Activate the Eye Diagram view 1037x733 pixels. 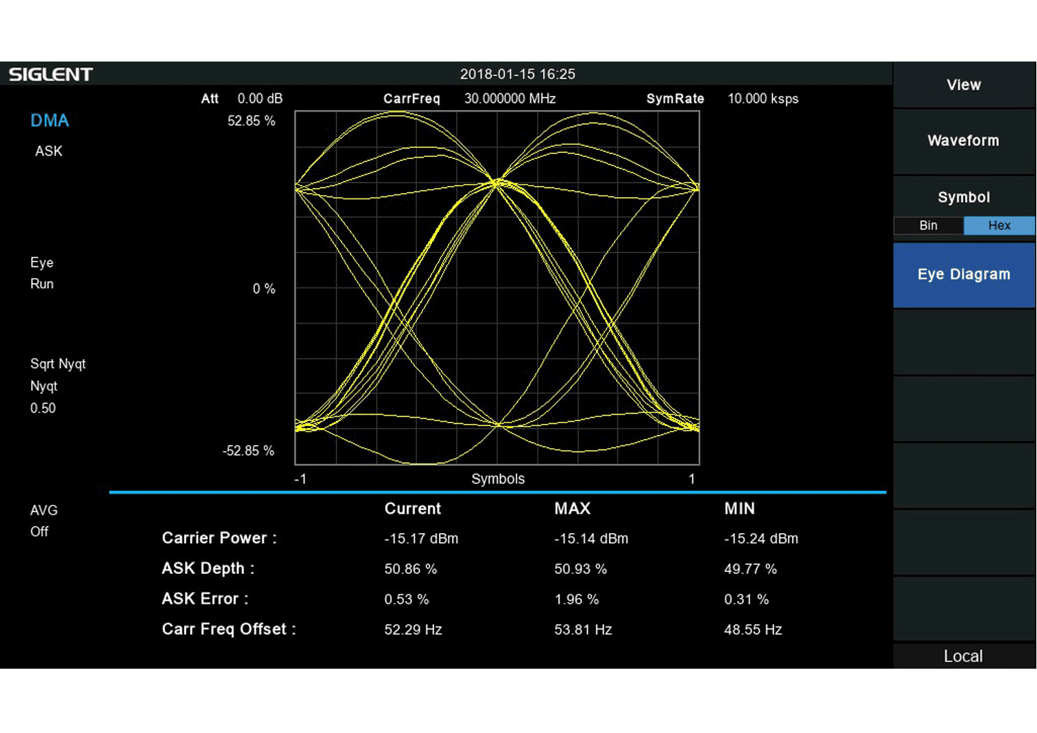(x=964, y=275)
